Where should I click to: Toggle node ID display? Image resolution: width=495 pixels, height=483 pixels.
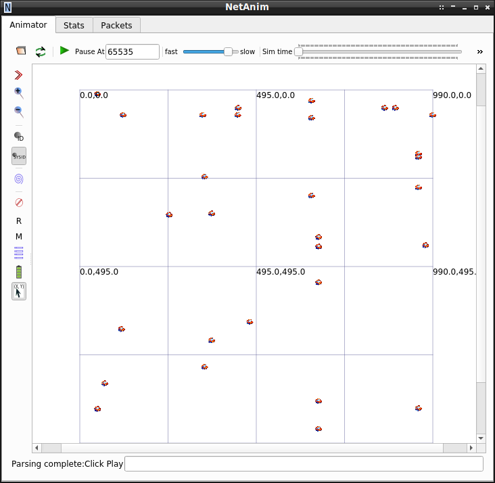click(19, 137)
